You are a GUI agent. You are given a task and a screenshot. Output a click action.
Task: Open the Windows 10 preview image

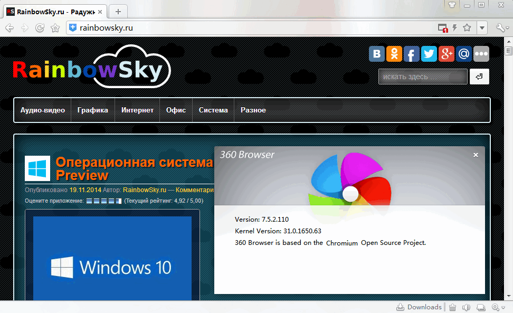tap(112, 259)
